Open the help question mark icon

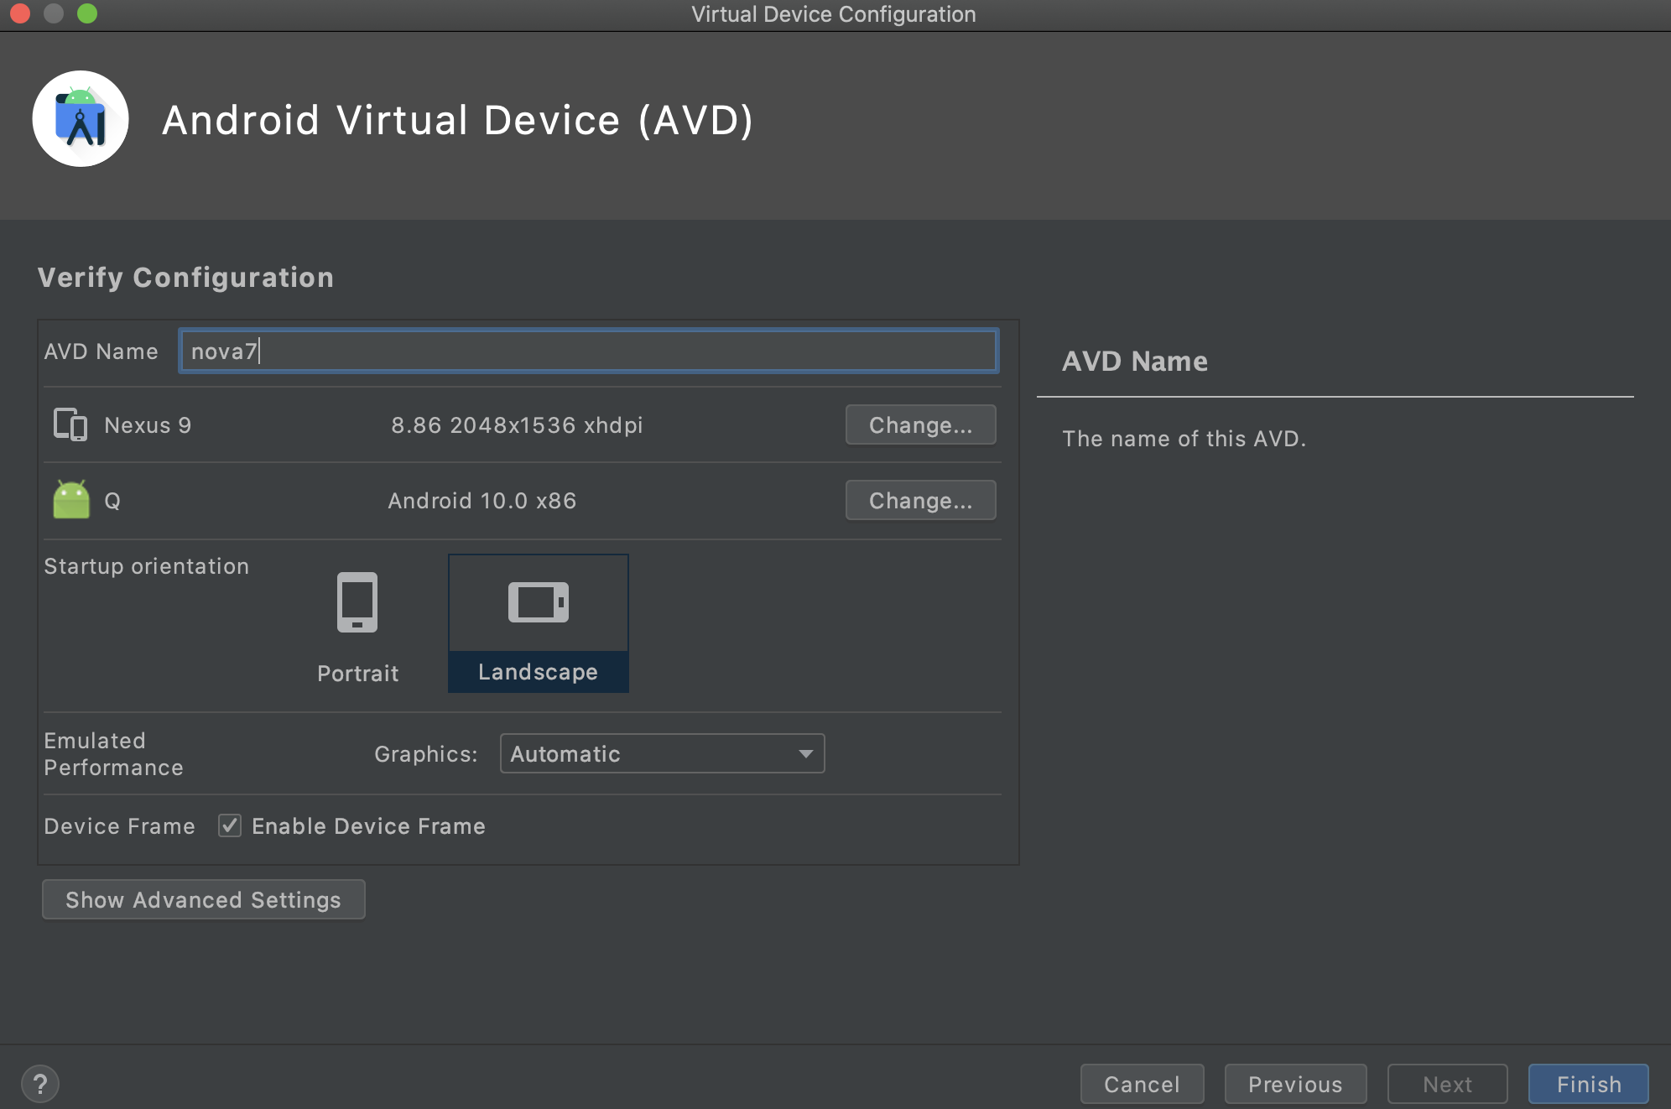(40, 1084)
